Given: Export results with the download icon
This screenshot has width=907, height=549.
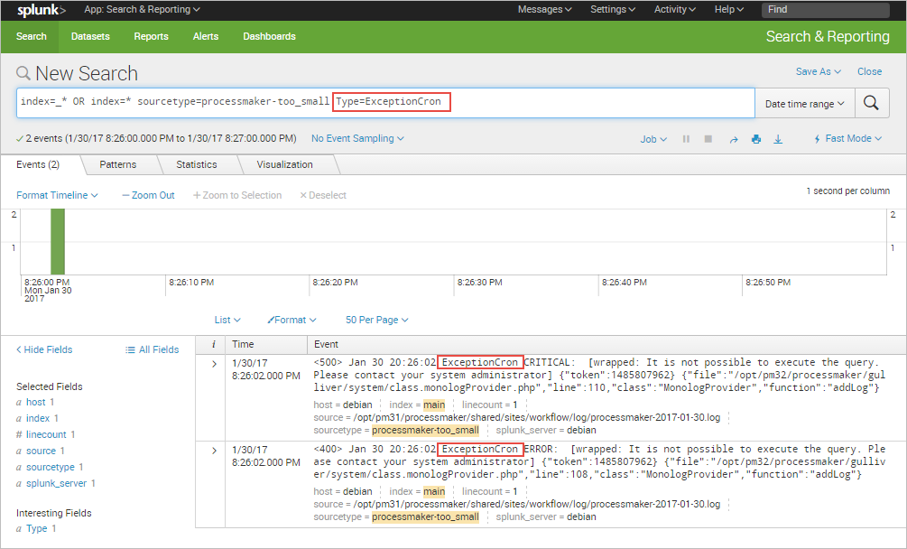Looking at the screenshot, I should (778, 139).
